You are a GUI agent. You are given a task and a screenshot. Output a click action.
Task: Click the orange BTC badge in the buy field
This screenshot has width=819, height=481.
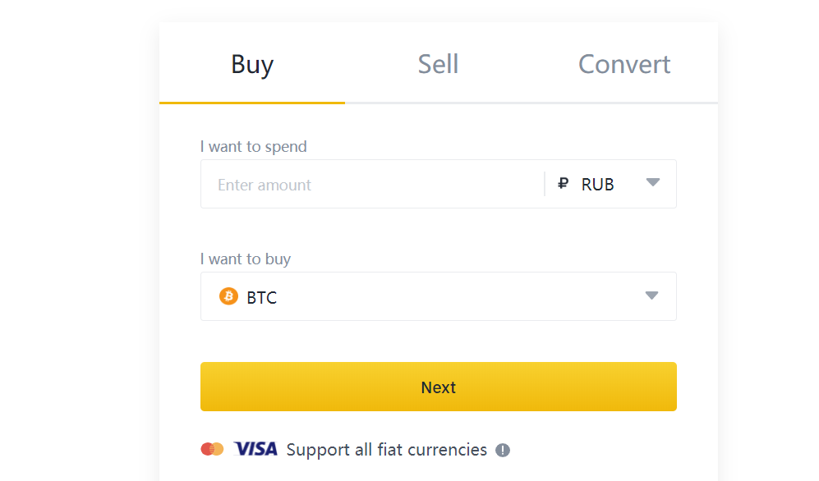[x=227, y=296]
